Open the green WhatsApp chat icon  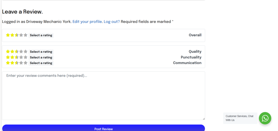[x=265, y=118]
